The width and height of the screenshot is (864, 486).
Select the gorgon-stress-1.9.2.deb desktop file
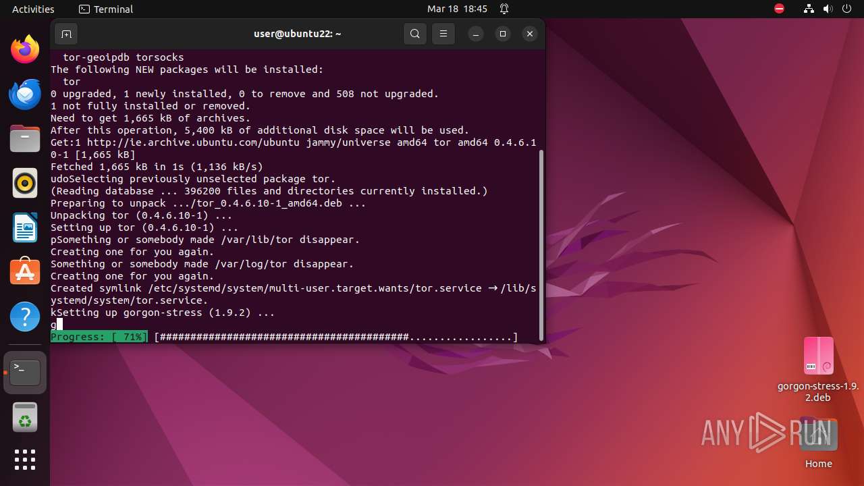pyautogui.click(x=818, y=369)
